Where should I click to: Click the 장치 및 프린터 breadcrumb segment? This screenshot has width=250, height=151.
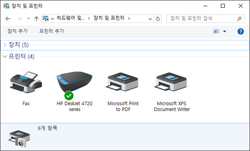pyautogui.click(x=109, y=18)
